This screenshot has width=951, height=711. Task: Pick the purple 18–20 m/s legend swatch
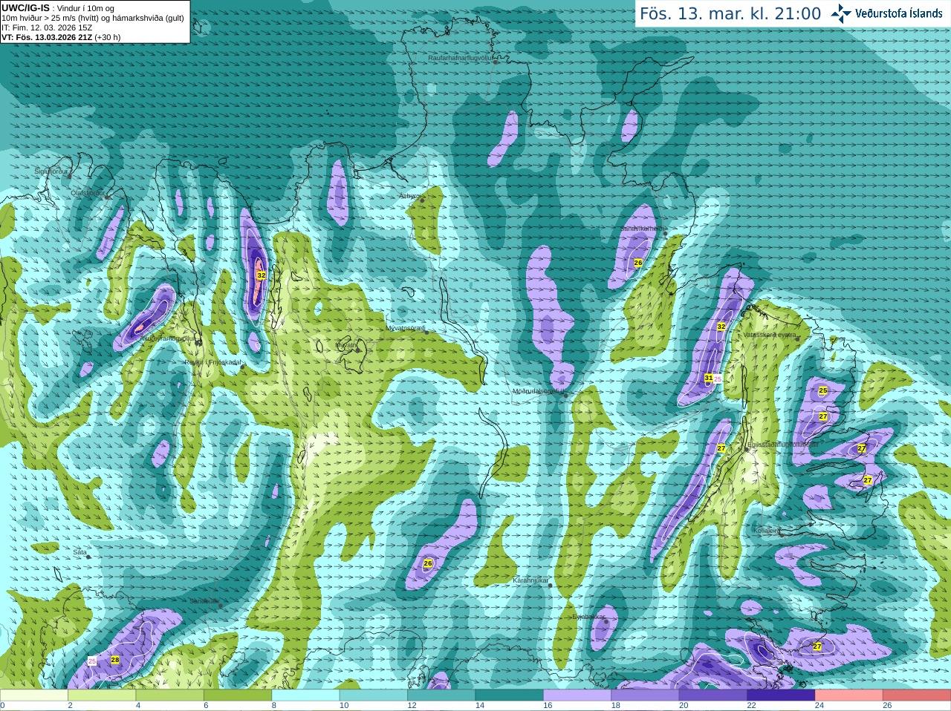(646, 695)
